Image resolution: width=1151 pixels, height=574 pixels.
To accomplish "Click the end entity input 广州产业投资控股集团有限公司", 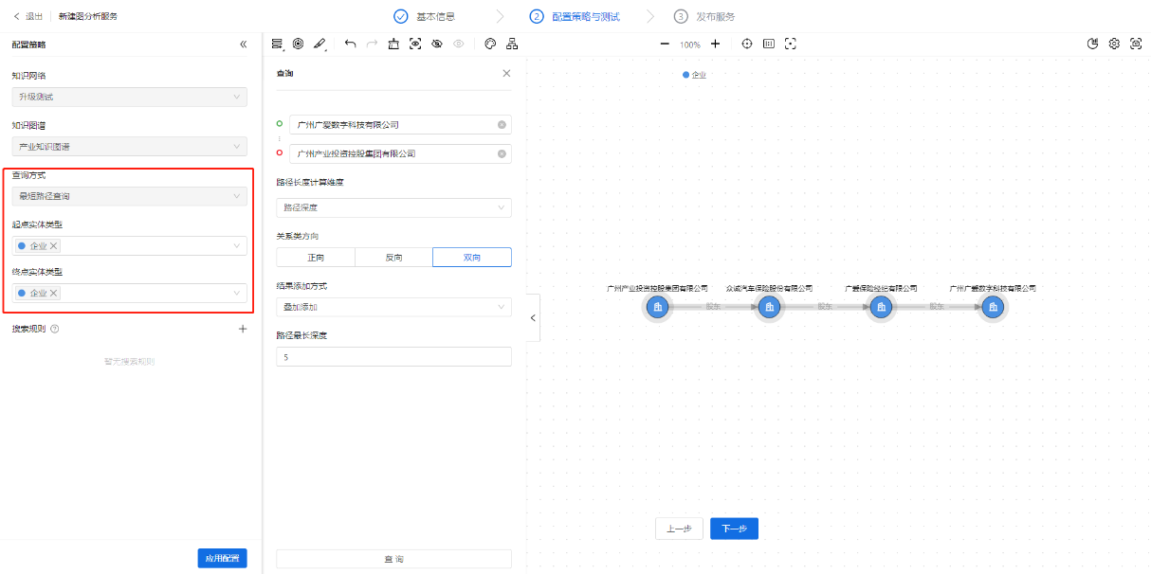I will coord(400,153).
